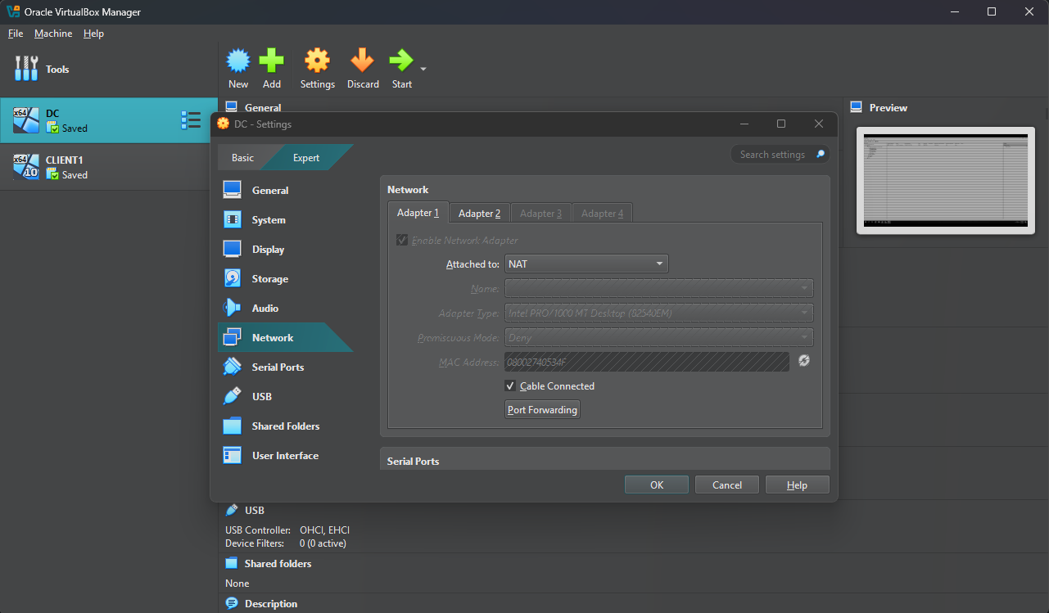Select the Adapter 4 tab
The width and height of the screenshot is (1049, 613).
[602, 213]
